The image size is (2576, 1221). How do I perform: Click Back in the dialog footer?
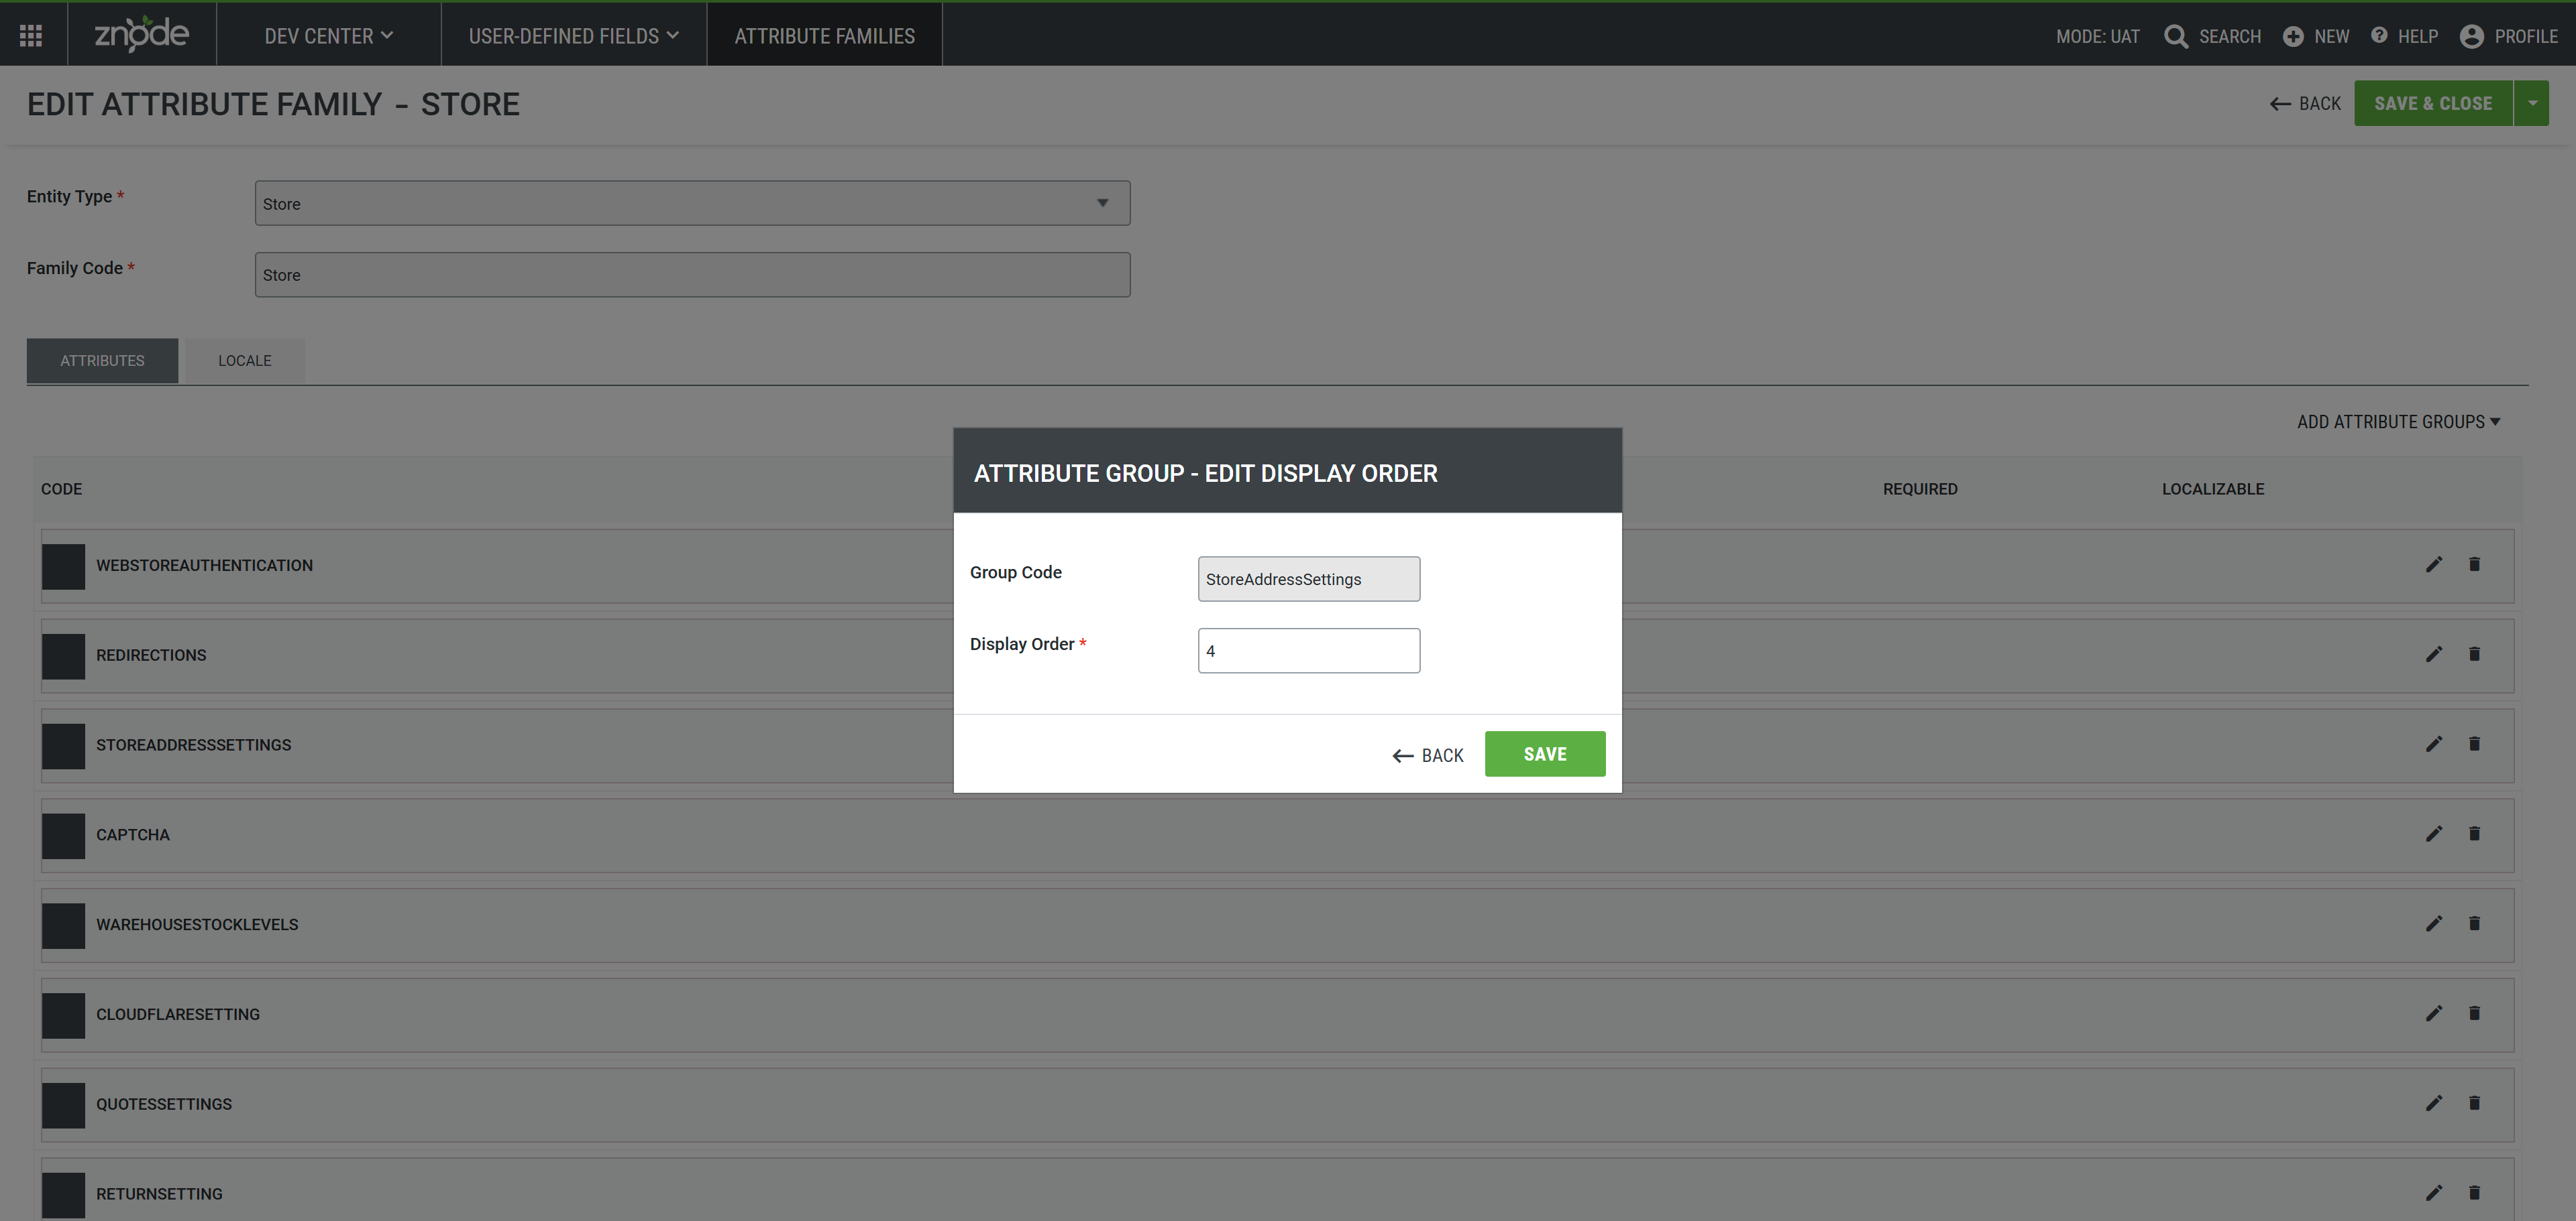[1427, 755]
